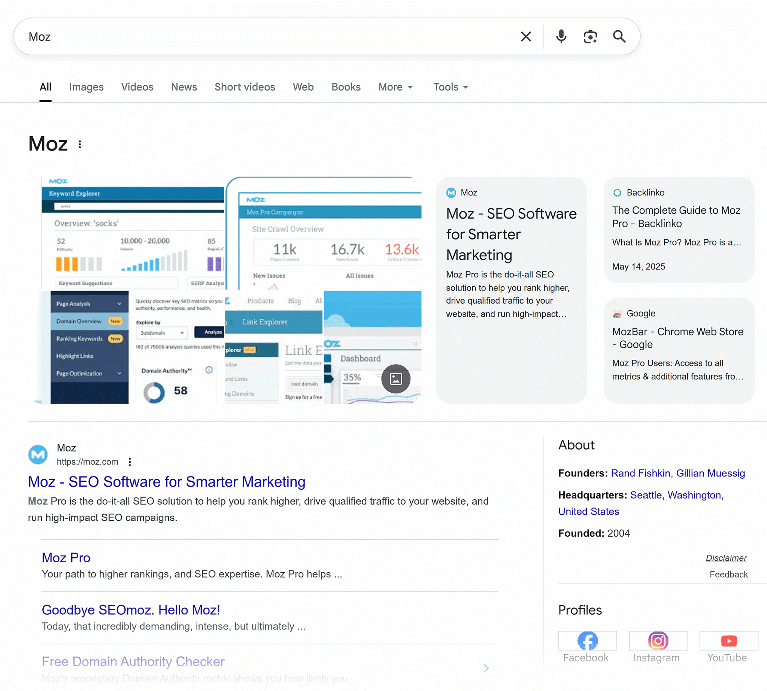Open three-dot options next to https://moz.com
The height and width of the screenshot is (691, 767).
(x=130, y=462)
